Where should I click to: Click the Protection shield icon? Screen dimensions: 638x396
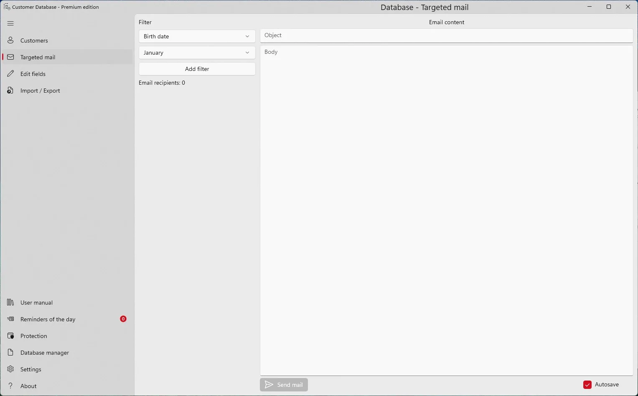coord(10,336)
